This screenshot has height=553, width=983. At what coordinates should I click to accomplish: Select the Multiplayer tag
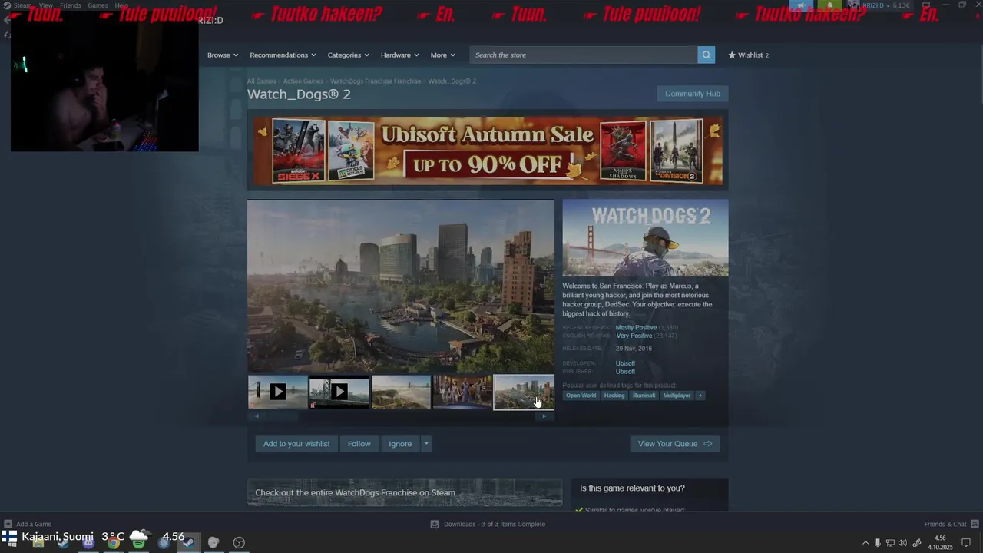677,396
